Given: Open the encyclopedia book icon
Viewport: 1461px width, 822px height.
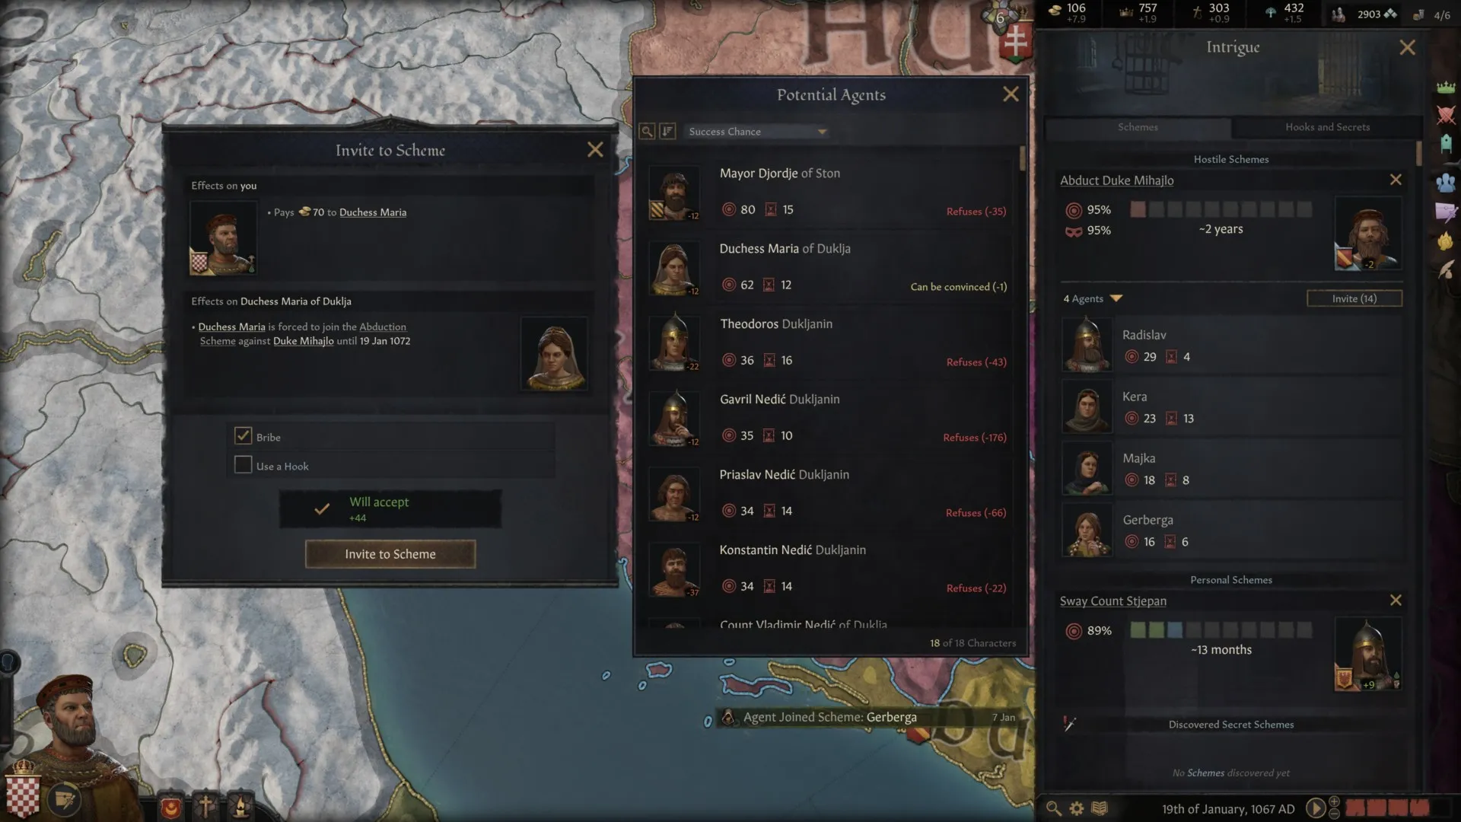Looking at the screenshot, I should [x=1100, y=808].
